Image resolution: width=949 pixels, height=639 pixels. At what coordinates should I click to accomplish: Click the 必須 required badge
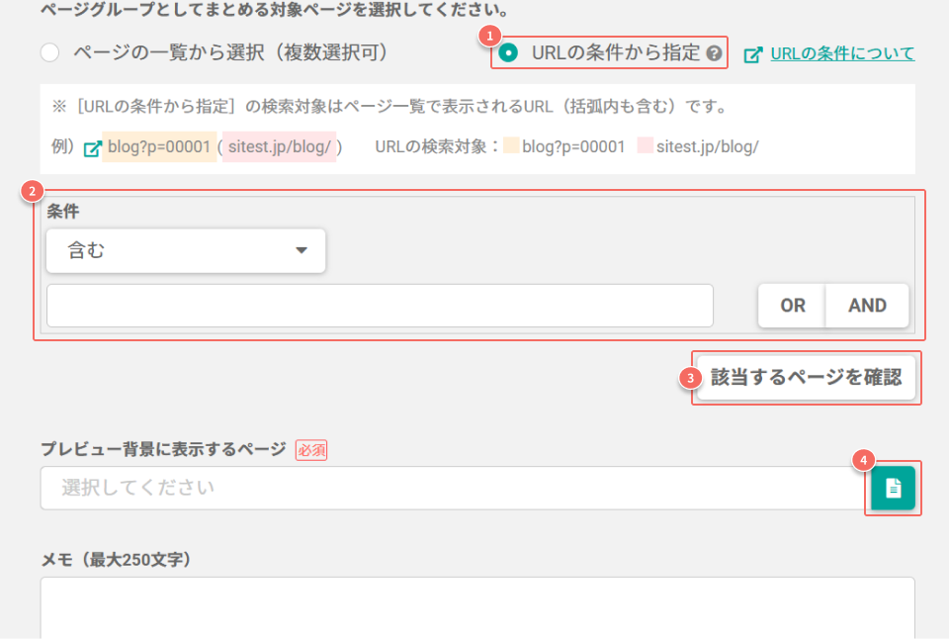click(x=311, y=450)
